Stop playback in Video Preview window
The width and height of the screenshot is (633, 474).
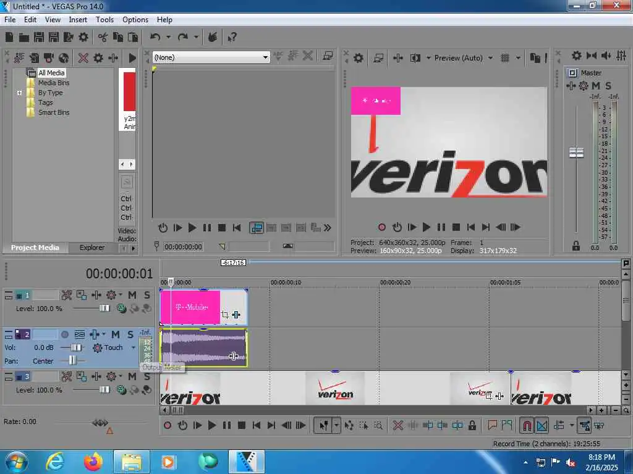(x=456, y=227)
